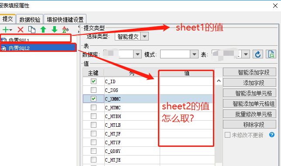Click the copy submit item icon
This screenshot has width=281, height=166.
point(32,30)
